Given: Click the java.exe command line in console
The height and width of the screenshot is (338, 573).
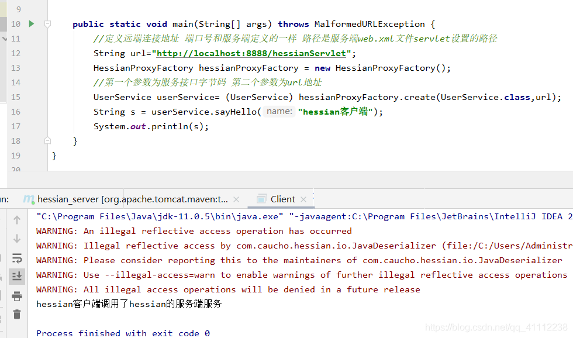Looking at the screenshot, I should pos(305,217).
